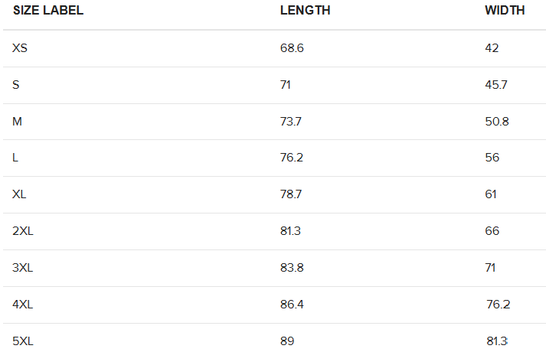Viewport: 546px width, 352px height.
Task: Select the 3XL size row label
Action: tap(23, 268)
